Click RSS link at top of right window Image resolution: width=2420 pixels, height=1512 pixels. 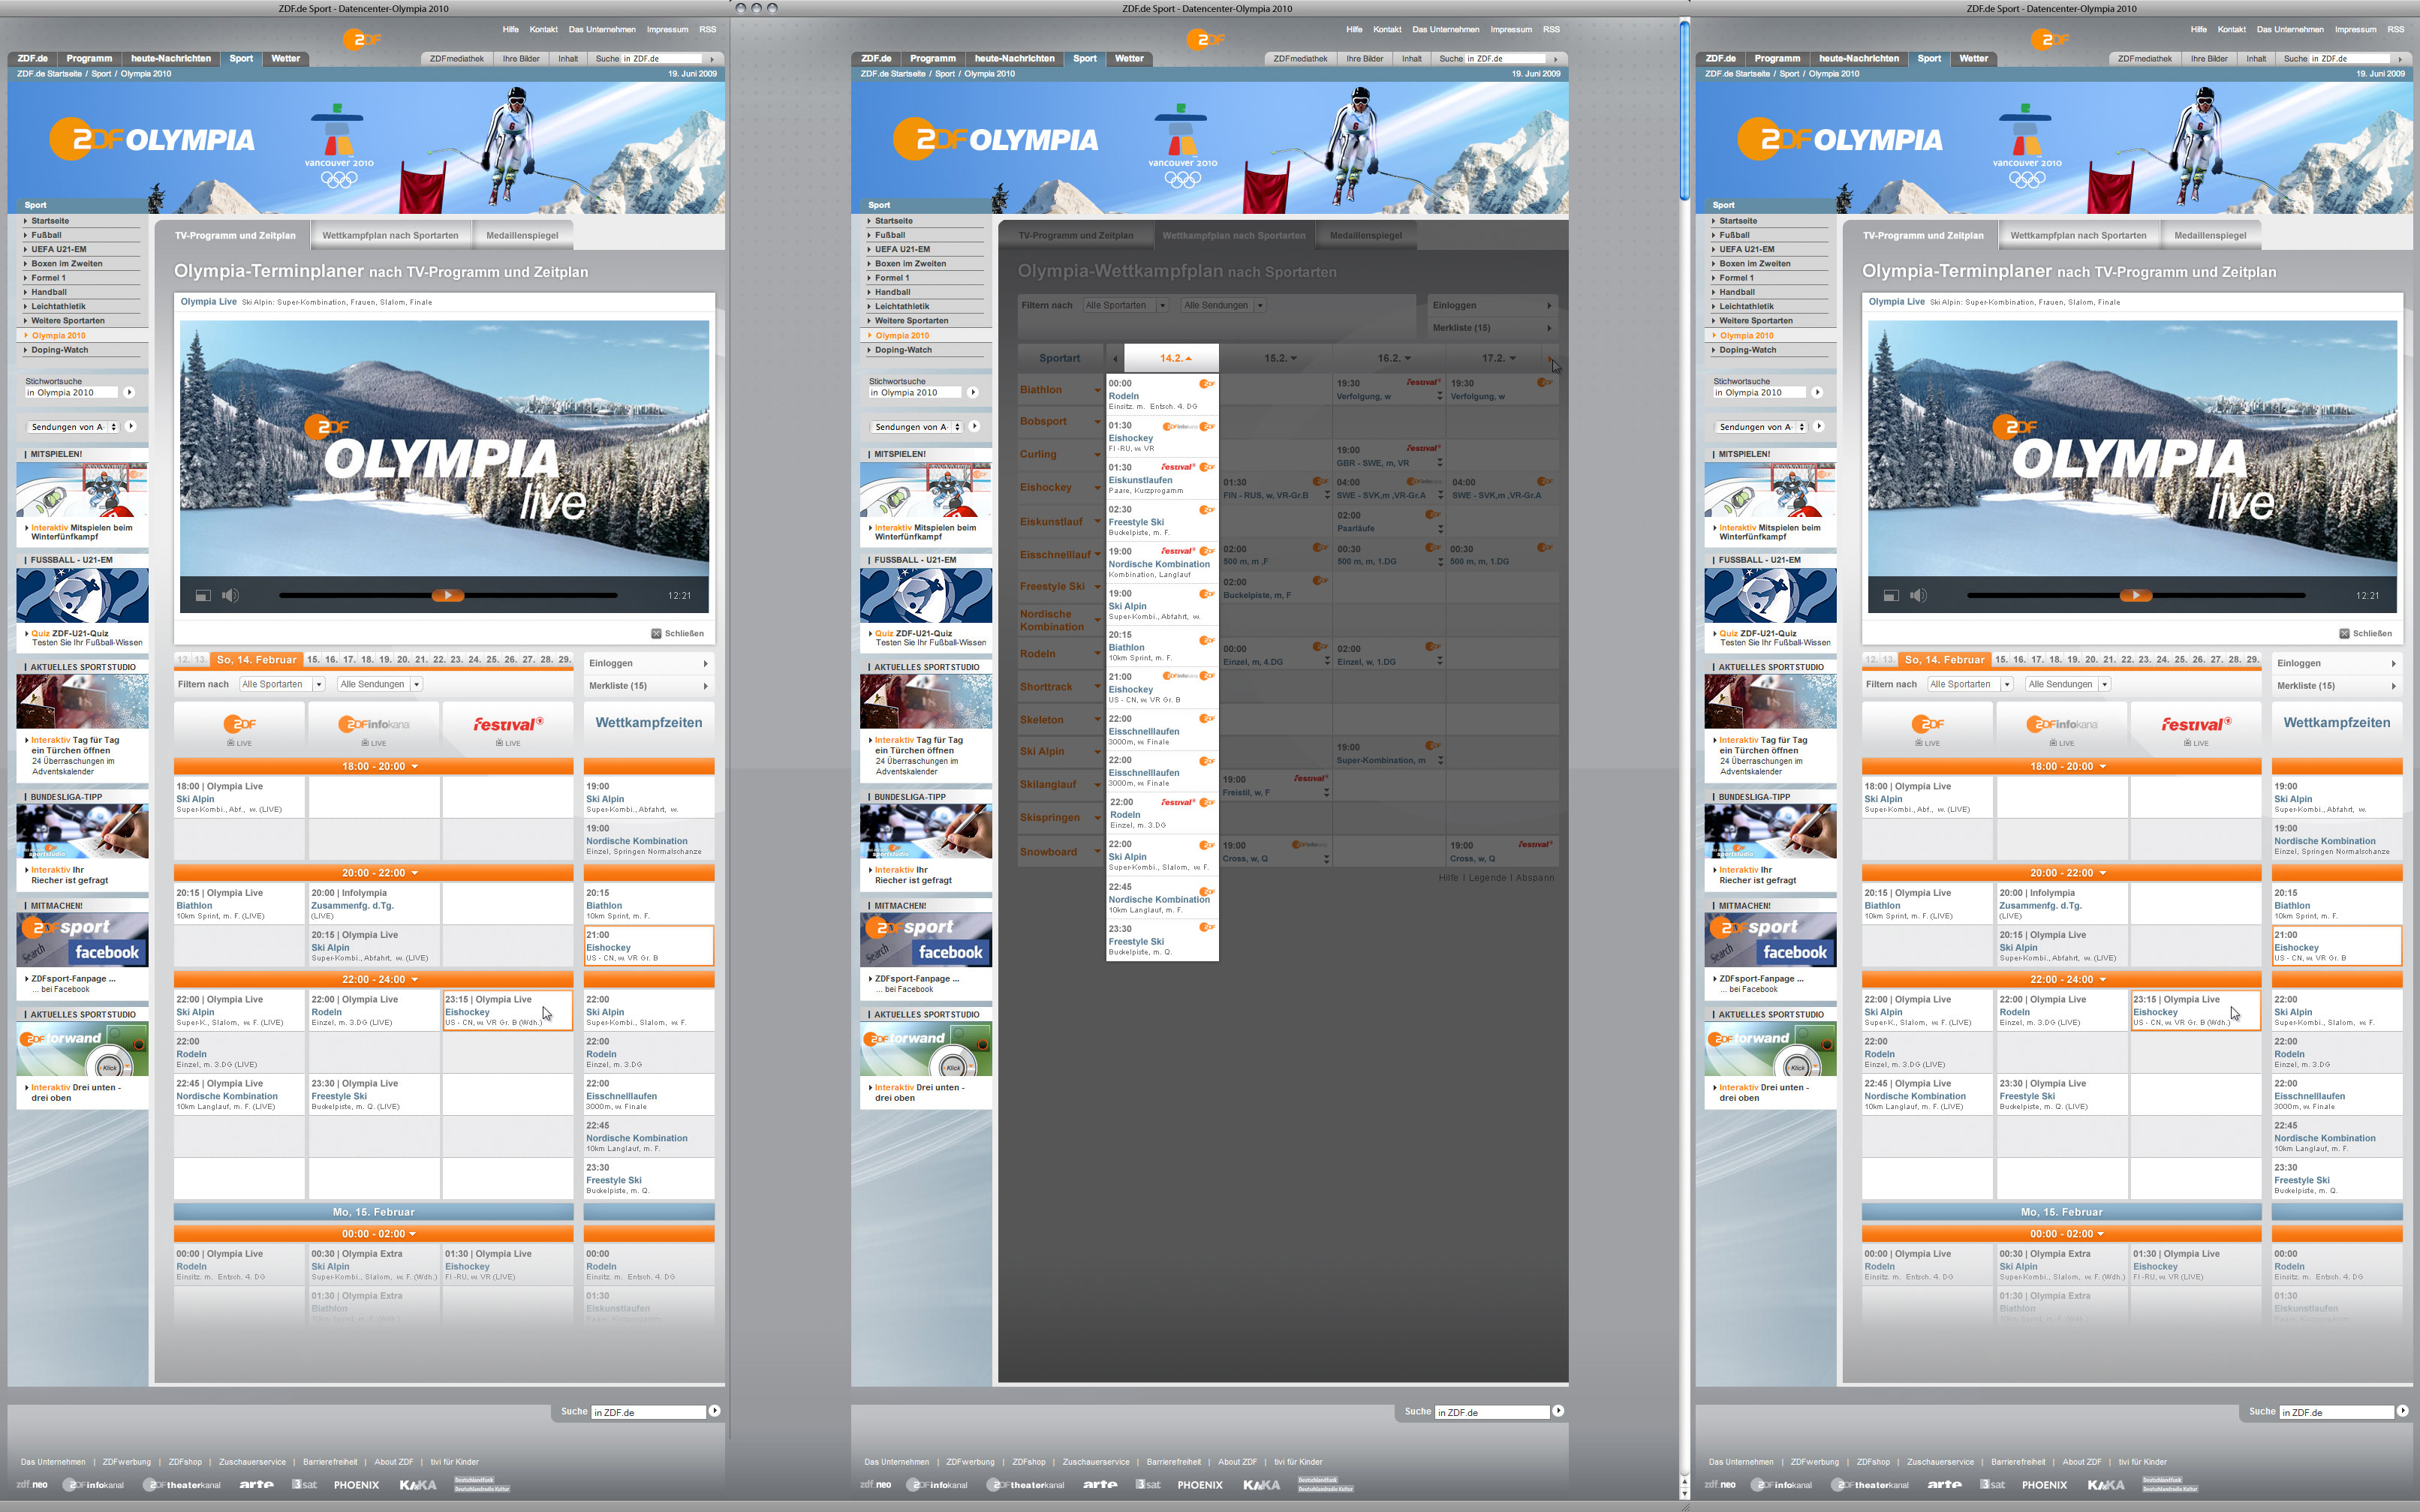point(2395,29)
